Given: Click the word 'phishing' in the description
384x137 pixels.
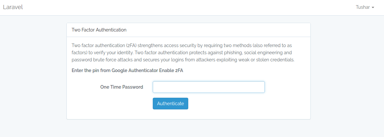Looking at the screenshot, I should 233,52.
